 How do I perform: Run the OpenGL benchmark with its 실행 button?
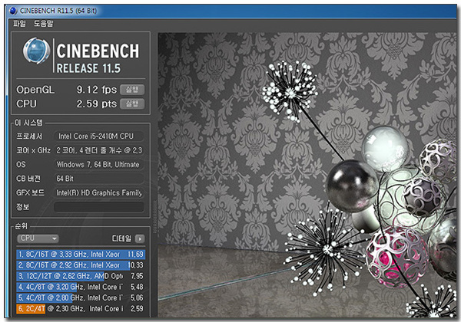[132, 90]
